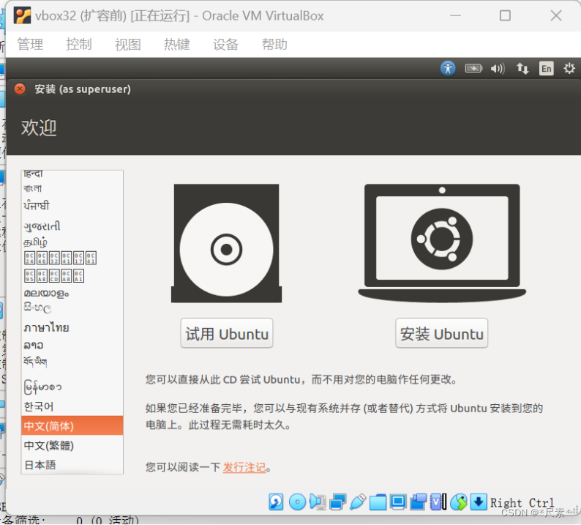Click the VirtualBox app icon in title bar

(22, 15)
